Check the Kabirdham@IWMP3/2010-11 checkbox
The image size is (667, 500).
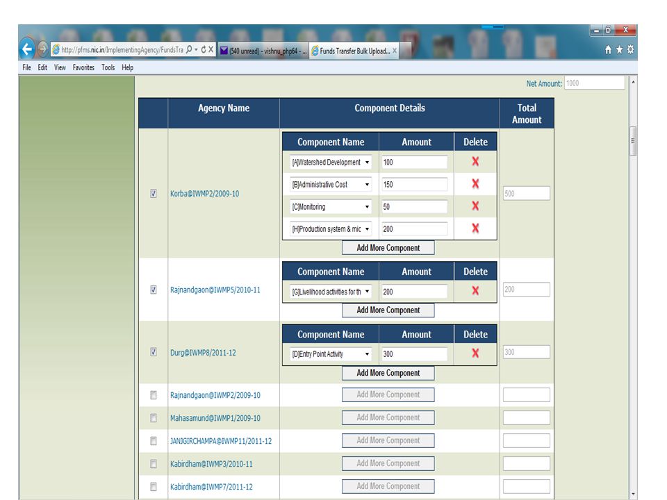pyautogui.click(x=153, y=464)
